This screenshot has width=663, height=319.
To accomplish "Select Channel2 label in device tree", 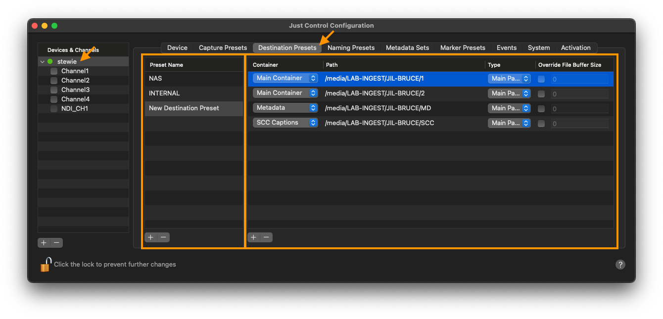I will click(75, 81).
